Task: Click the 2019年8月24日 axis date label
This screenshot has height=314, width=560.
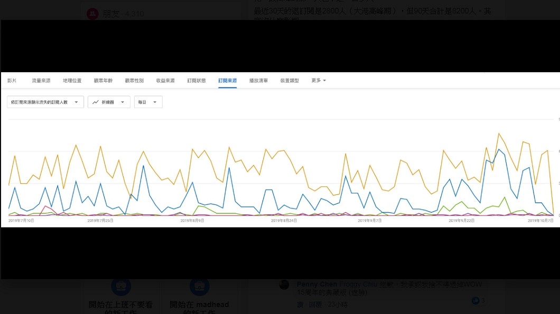Action: 284,221
